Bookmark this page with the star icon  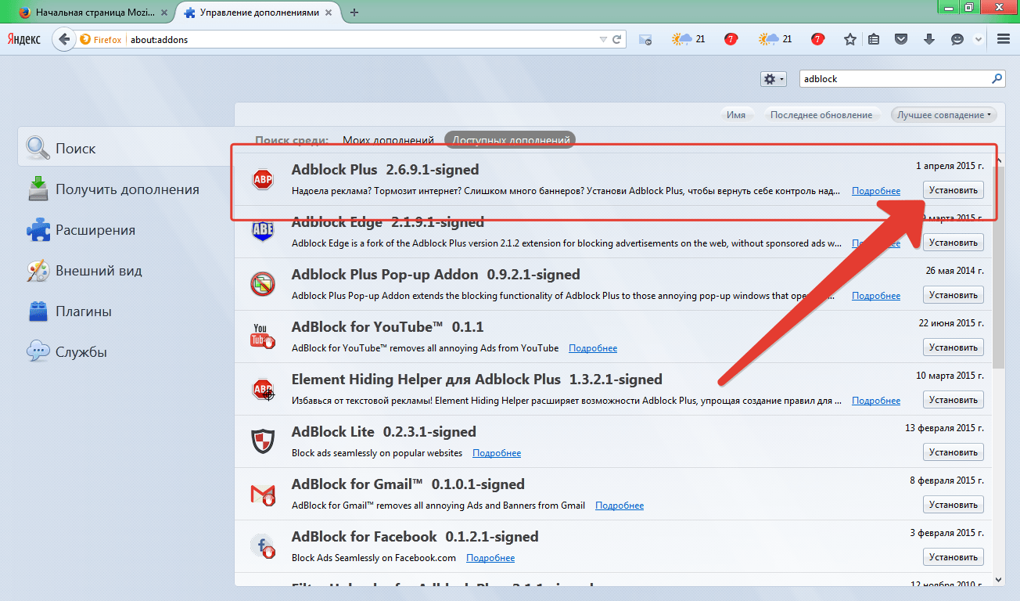click(x=850, y=39)
